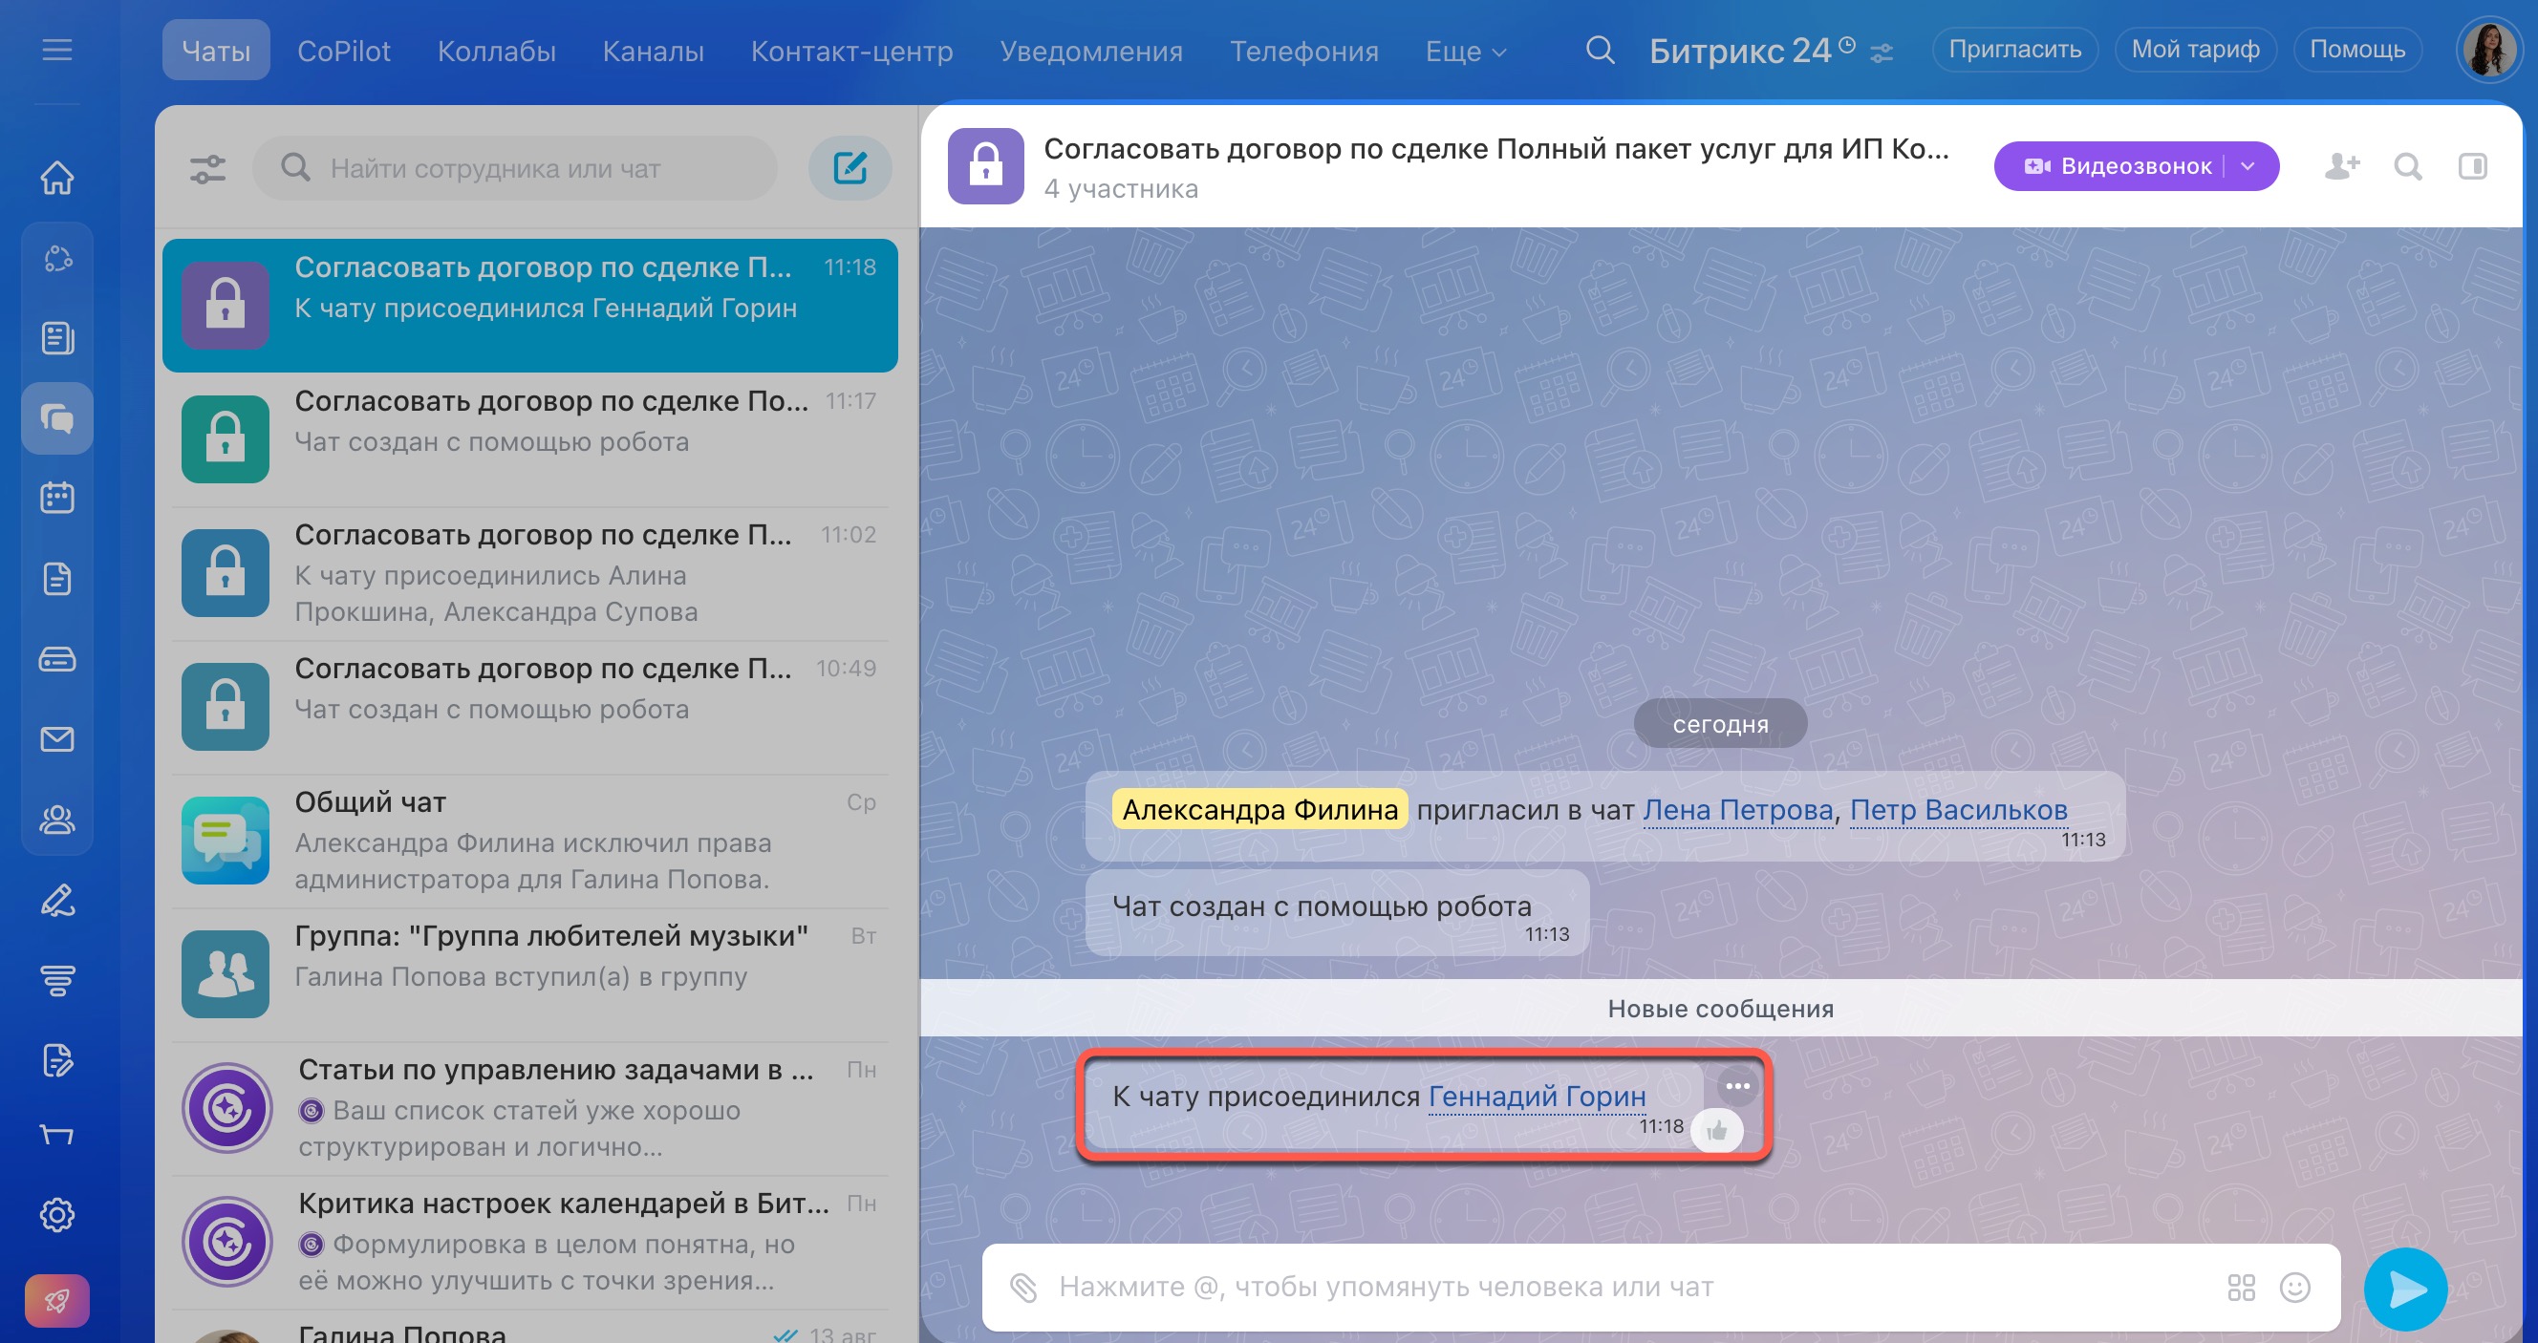
Task: Click the 4 участника participants count
Action: click(x=1121, y=189)
